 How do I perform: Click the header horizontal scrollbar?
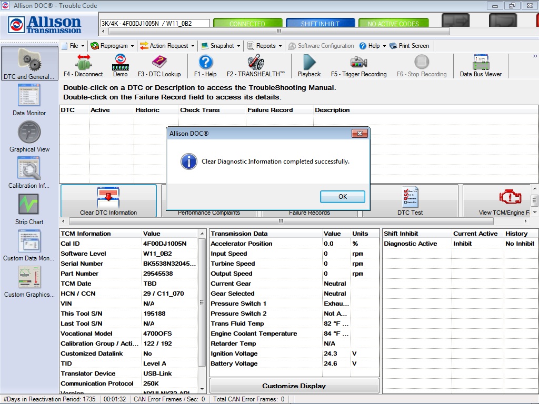pyautogui.click(x=279, y=31)
